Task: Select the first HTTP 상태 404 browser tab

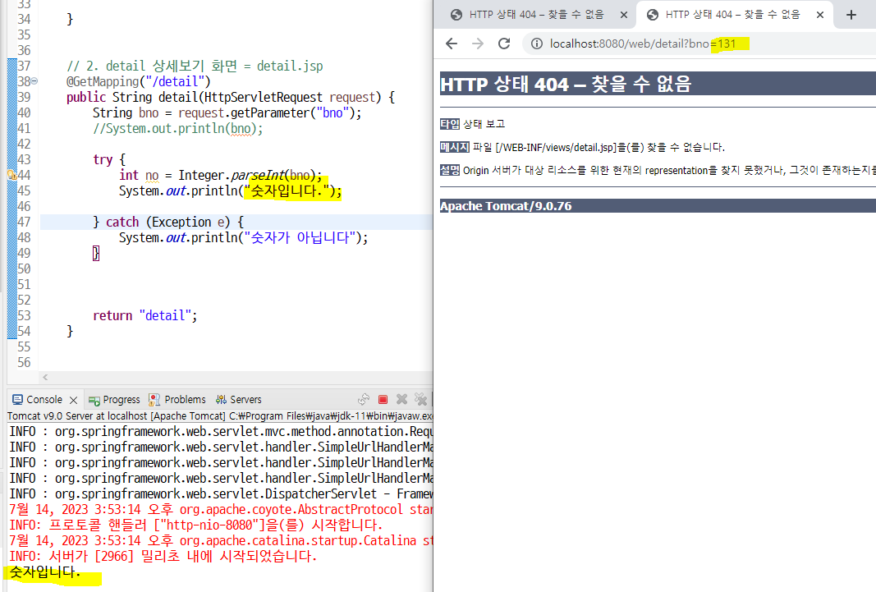Action: pos(536,15)
